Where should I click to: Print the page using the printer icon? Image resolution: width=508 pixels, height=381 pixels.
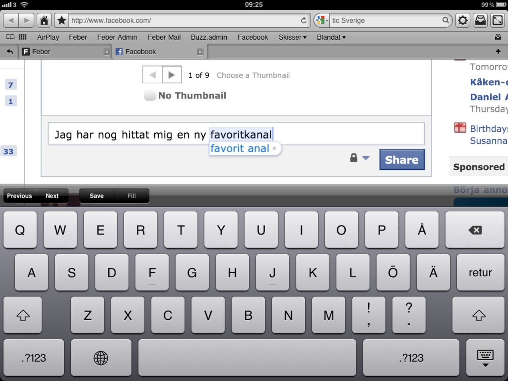480,20
